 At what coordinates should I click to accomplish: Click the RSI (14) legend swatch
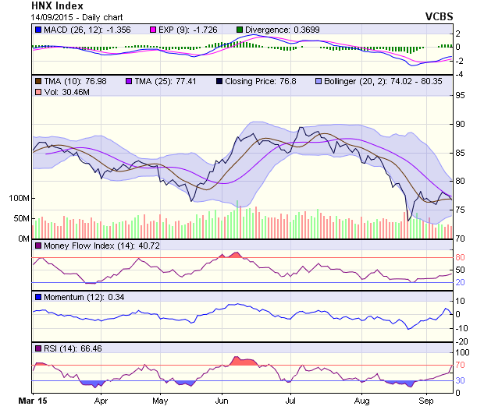pos(37,348)
